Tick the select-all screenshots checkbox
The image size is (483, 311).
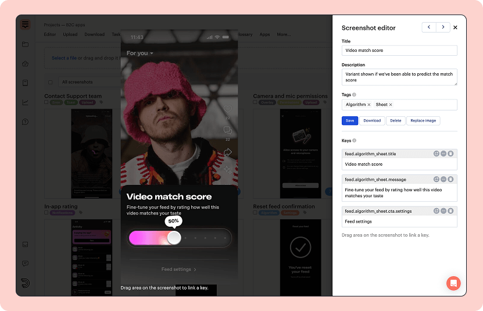point(50,83)
